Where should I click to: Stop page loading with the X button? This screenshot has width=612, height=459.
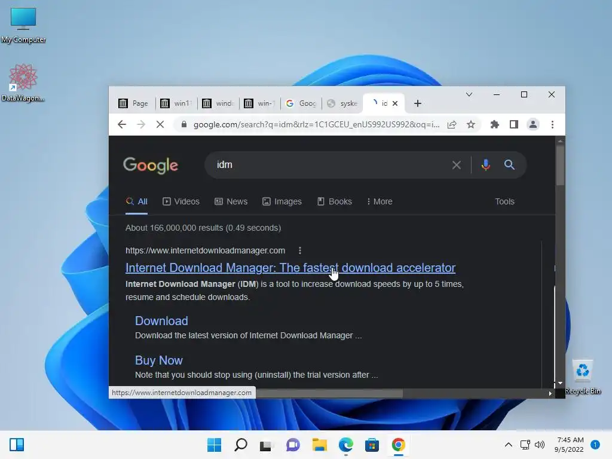(160, 124)
